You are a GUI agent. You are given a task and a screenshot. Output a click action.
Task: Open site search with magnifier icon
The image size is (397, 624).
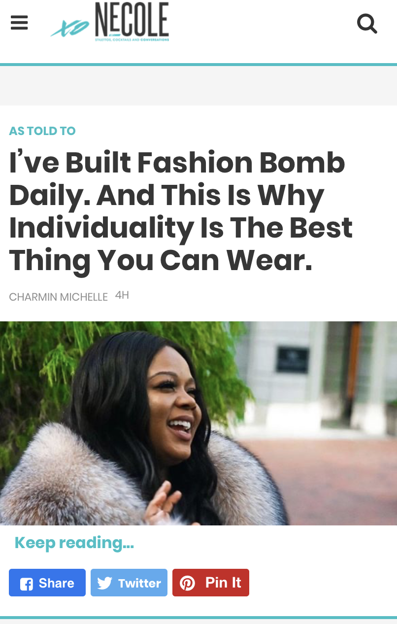[367, 23]
